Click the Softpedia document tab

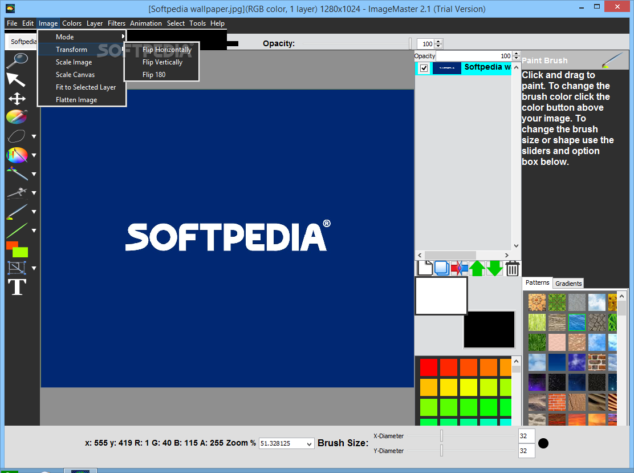click(22, 42)
